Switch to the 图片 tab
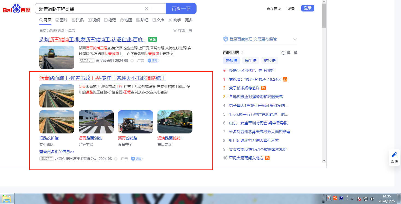Screen dimensions: 401x204 (62, 20)
